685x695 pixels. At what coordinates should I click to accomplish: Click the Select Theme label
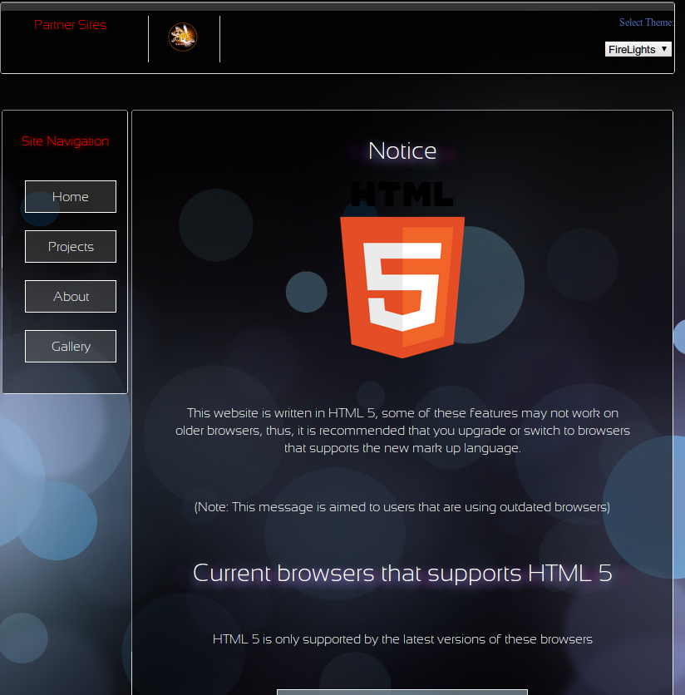click(x=647, y=22)
